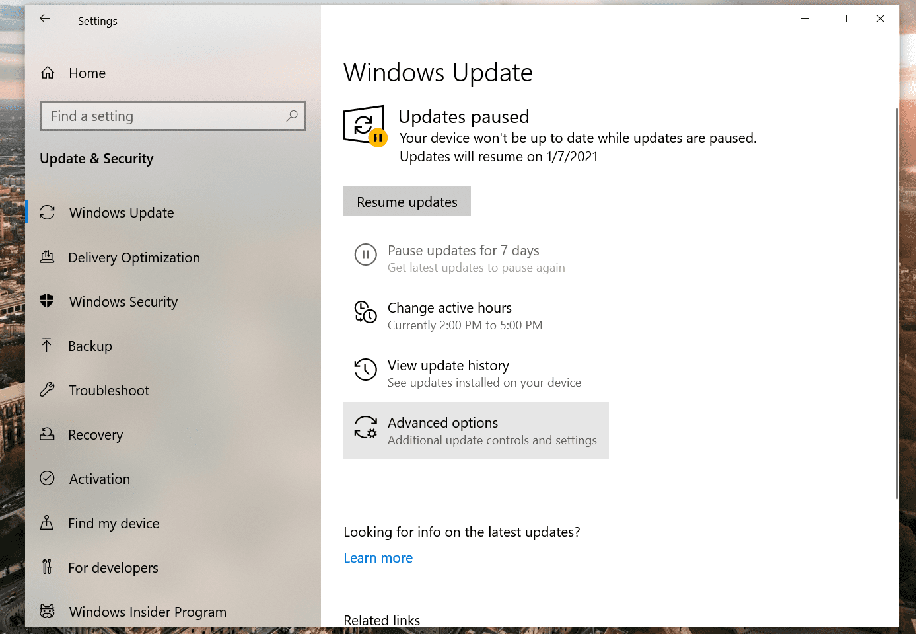Click the vertical scrollbar on right

[x=896, y=304]
